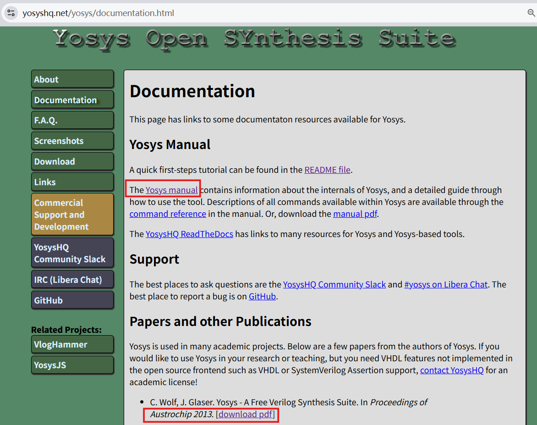Open Commercial Support and Development button

(x=72, y=215)
